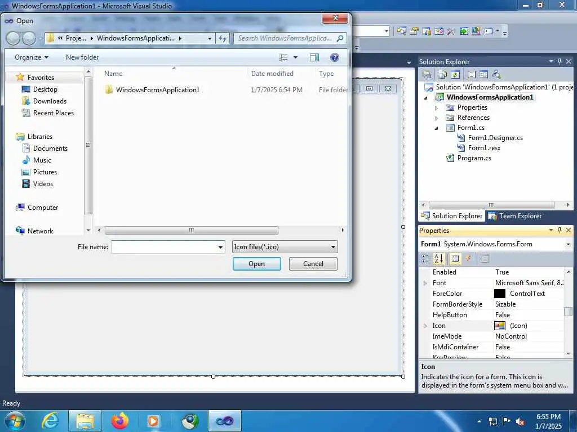Click the Categorized icon in Properties toolbar
The image size is (577, 432).
[425, 259]
